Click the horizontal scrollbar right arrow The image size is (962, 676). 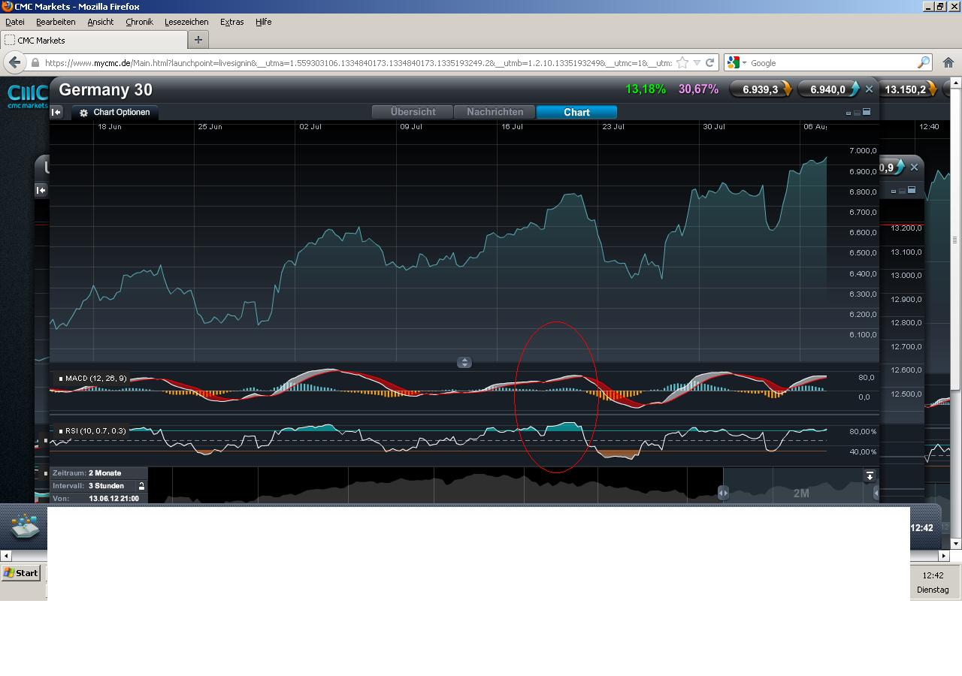944,556
